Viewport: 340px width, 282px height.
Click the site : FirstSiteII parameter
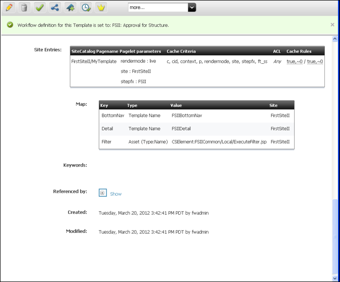pos(136,71)
